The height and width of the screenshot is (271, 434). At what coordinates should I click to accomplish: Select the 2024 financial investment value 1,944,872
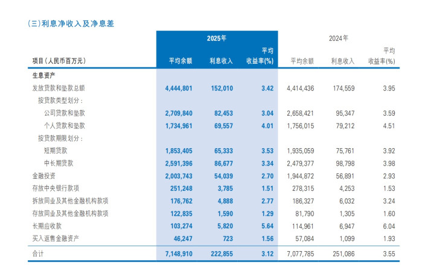coord(301,176)
